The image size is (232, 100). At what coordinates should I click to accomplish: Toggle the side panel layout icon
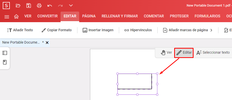click(x=5, y=53)
